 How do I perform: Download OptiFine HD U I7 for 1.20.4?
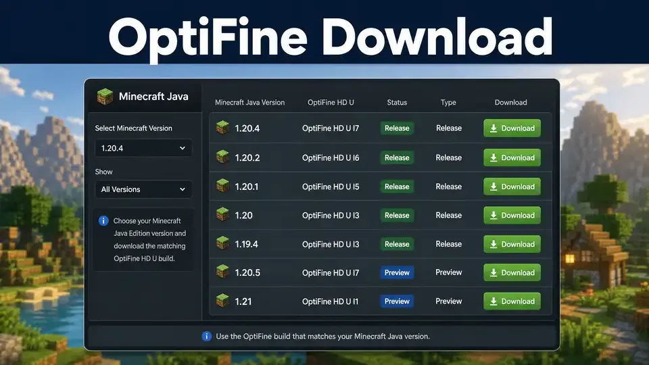pos(512,128)
